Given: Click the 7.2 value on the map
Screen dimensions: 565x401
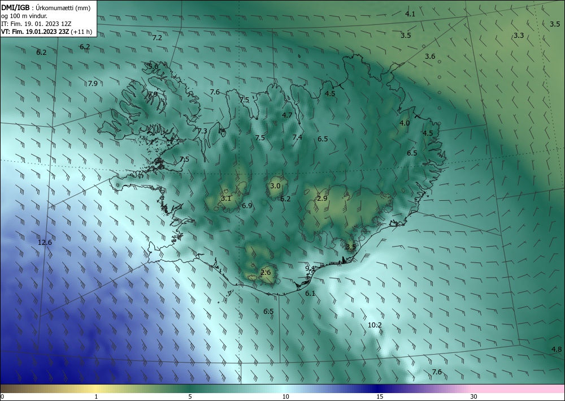Looking at the screenshot, I should coord(157,37).
